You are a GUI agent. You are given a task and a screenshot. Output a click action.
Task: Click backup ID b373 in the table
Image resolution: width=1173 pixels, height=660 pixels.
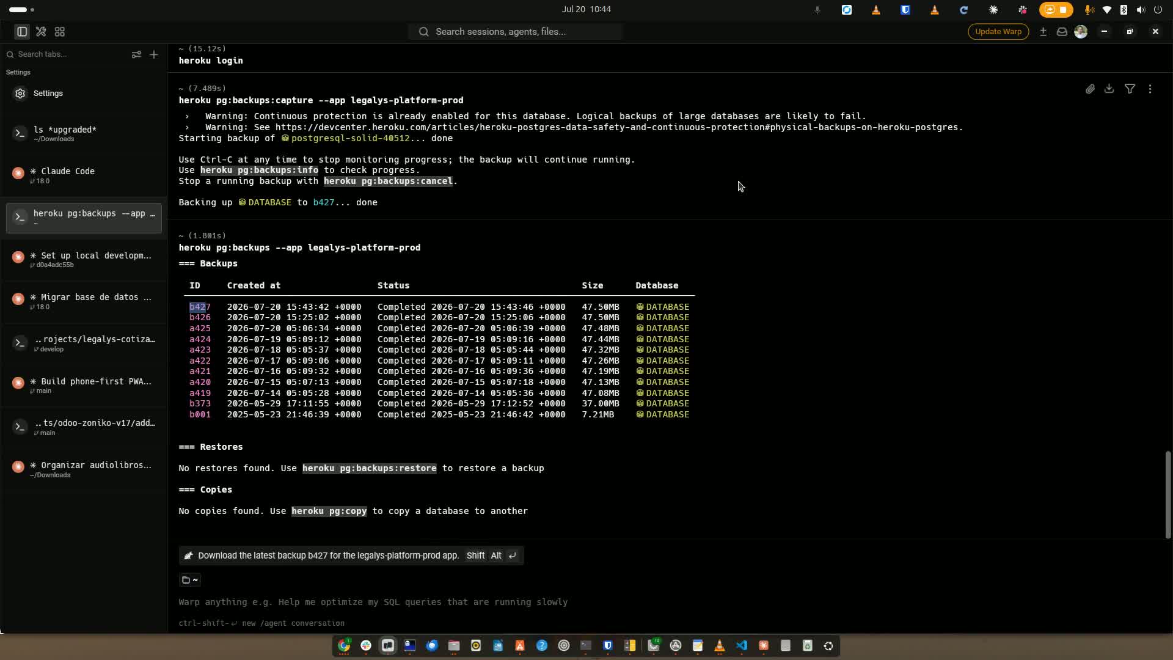click(200, 403)
